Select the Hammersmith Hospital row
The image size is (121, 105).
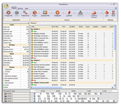[72, 47]
